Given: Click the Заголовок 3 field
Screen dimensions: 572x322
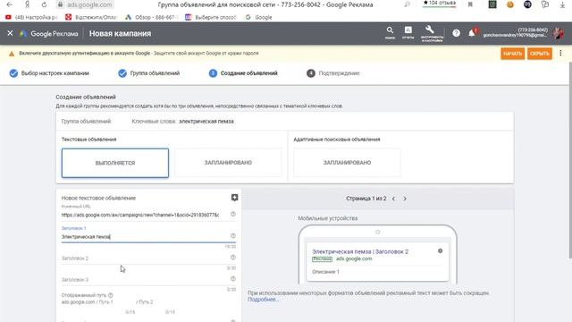Looking at the screenshot, I should coord(145,280).
